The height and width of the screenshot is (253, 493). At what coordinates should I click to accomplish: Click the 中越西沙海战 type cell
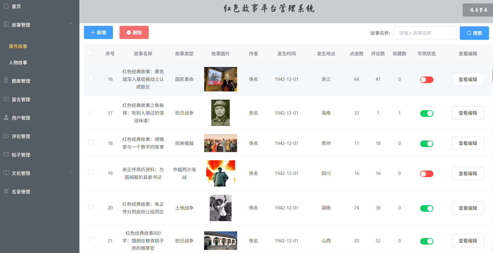tap(184, 173)
